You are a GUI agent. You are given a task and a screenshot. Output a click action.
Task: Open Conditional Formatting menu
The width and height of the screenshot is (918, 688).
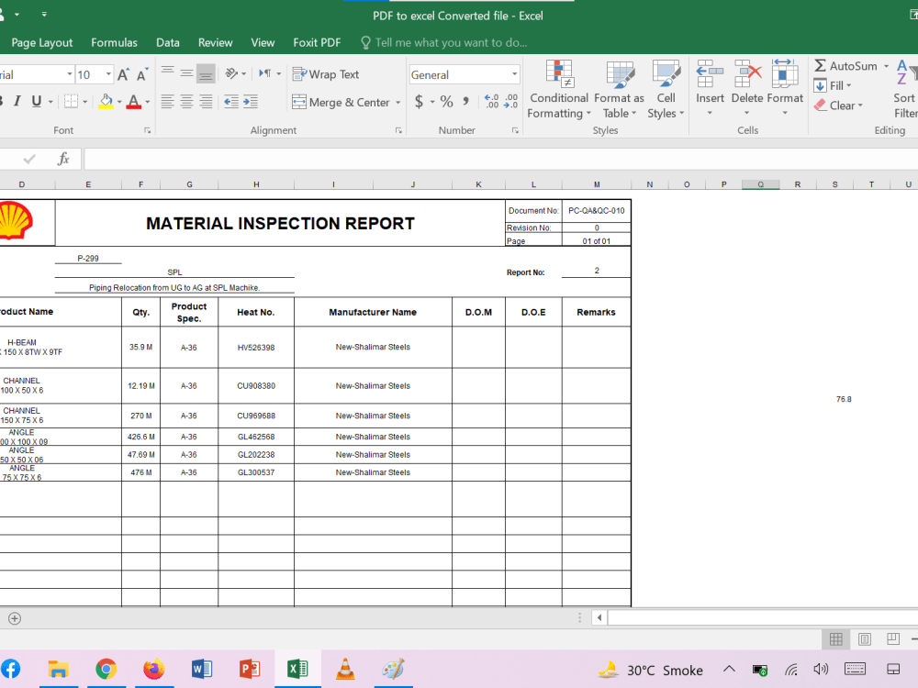click(x=558, y=89)
